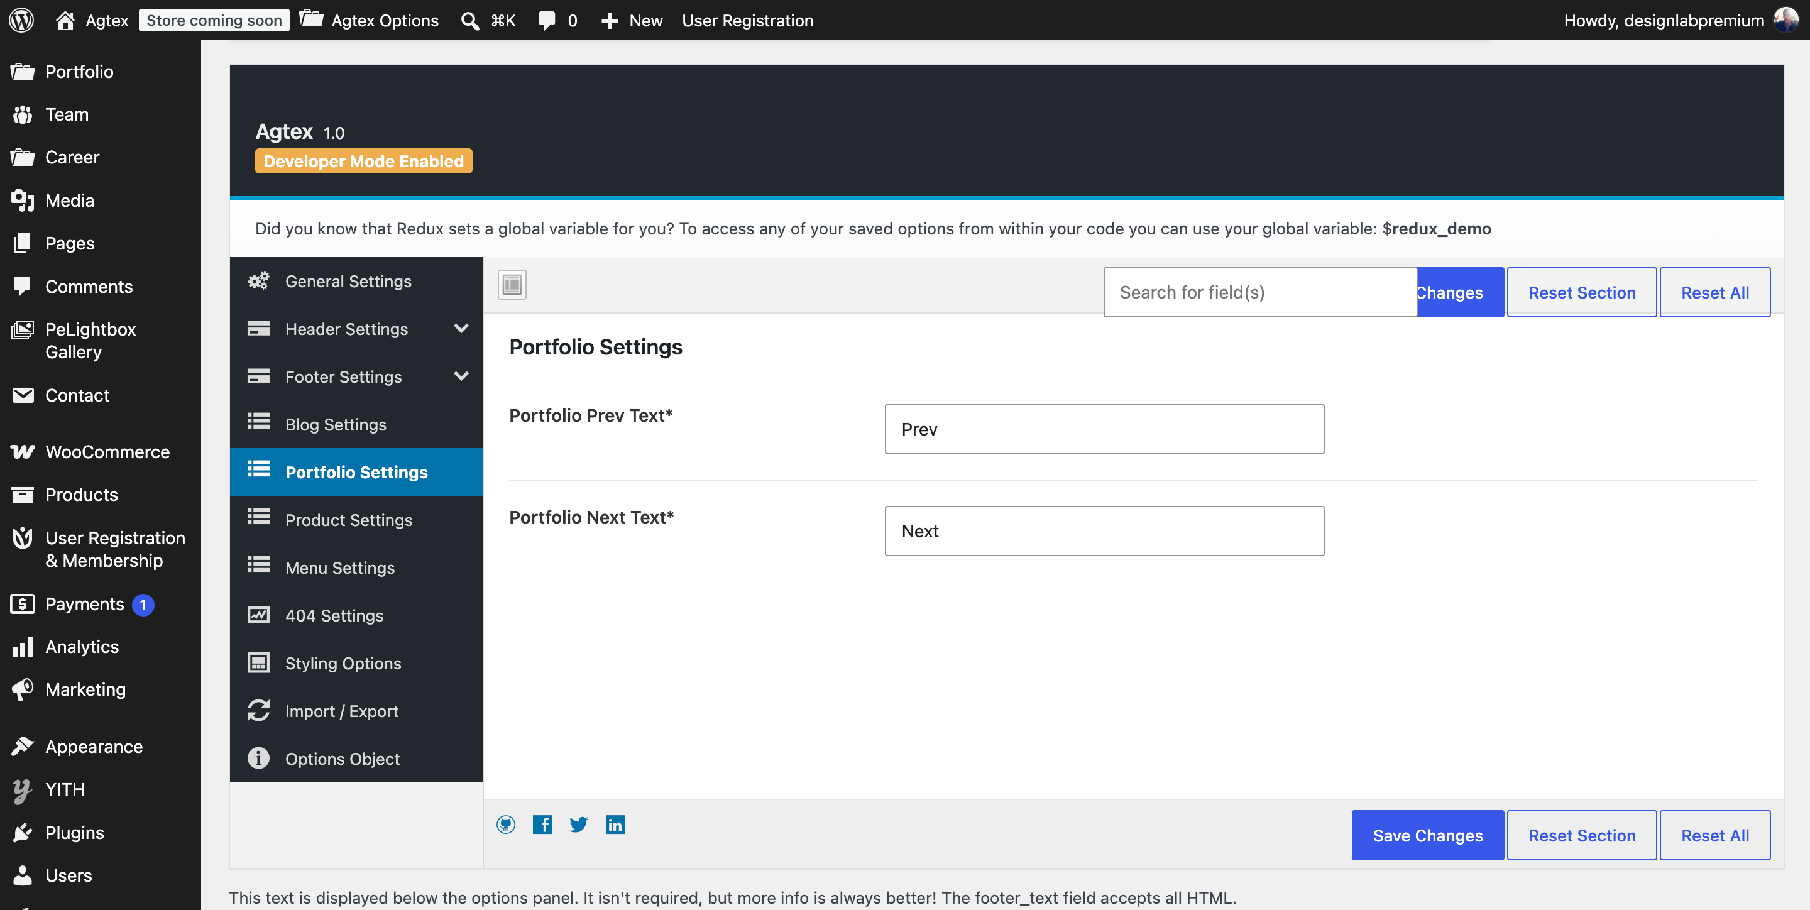Open the LinkedIn icon link in the footer
1810x910 pixels.
click(615, 825)
